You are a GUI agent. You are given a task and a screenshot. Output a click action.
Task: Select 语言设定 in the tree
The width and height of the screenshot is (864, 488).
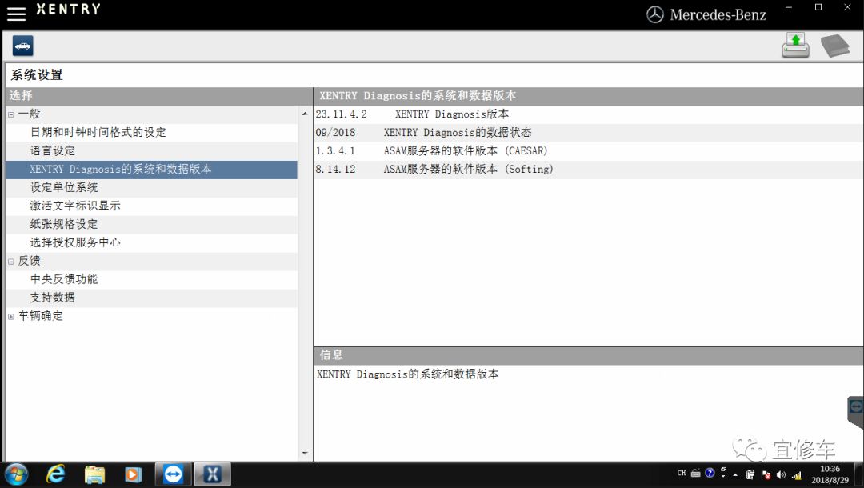click(52, 150)
